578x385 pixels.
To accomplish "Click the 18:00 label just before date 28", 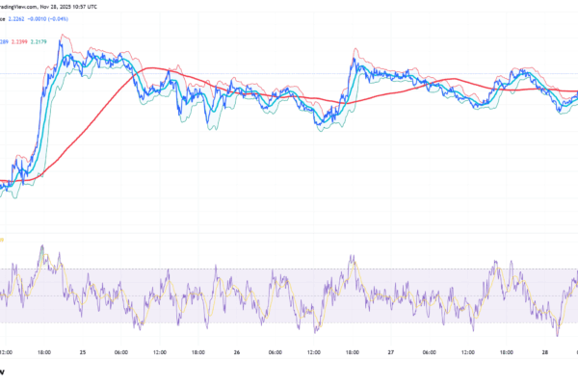I will pyautogui.click(x=506, y=352).
